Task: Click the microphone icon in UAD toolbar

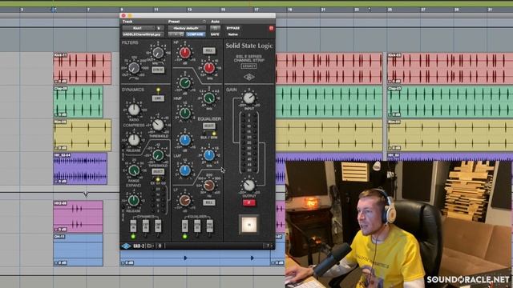Action: pyautogui.click(x=160, y=246)
